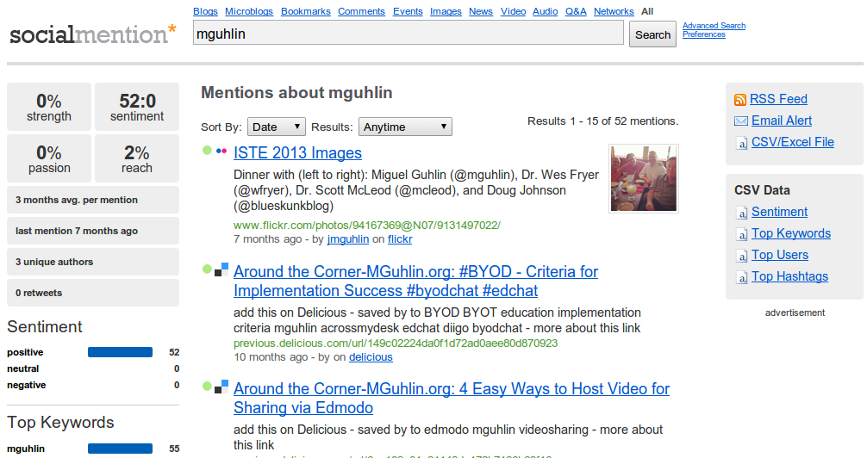Open the Sort By Date dropdown

(x=276, y=127)
